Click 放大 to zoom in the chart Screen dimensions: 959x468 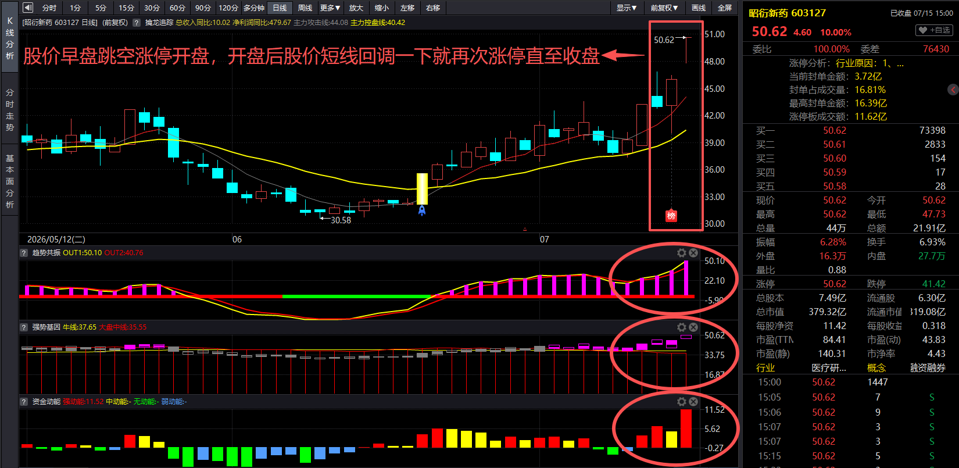coord(356,8)
